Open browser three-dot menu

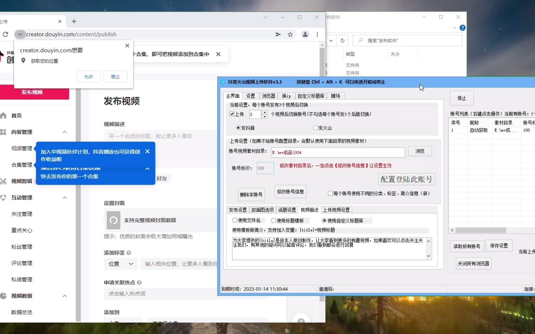[317, 34]
